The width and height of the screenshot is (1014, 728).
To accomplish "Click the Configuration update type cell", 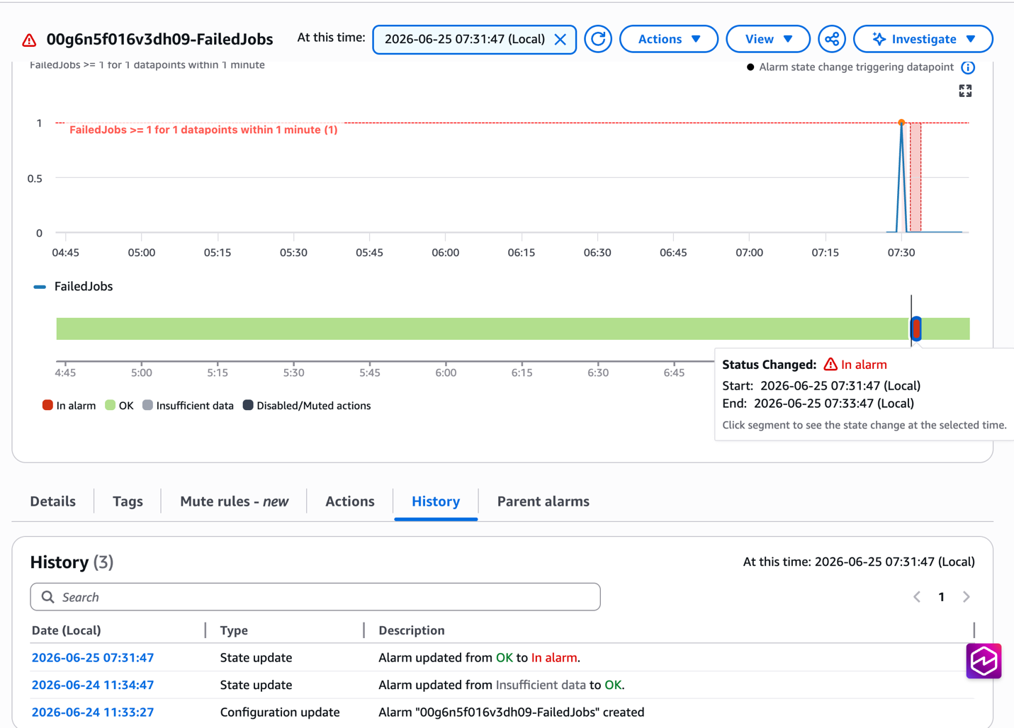I will click(x=280, y=712).
